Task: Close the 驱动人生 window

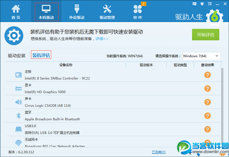Action: pyautogui.click(x=225, y=4)
